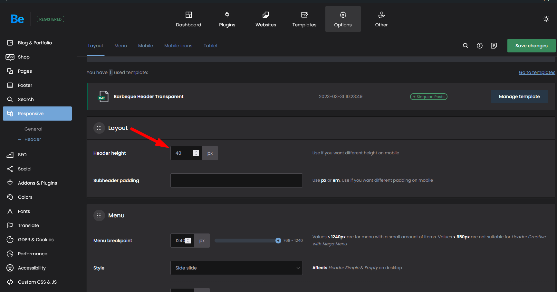Adjust Header height stepper arrows
557x292 pixels.
(196, 153)
